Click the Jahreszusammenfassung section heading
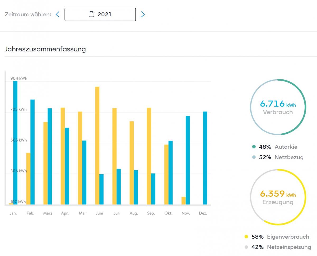 point(45,49)
